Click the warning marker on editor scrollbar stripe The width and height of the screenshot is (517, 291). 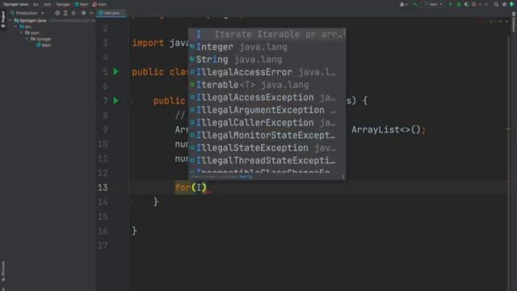(508, 129)
